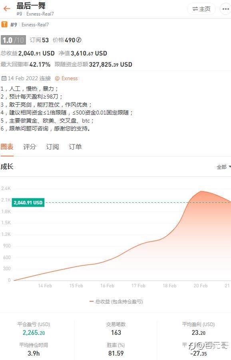231x360 pixels.
Task: Click the 20 Feb date on chart axis
Action: pos(201,286)
